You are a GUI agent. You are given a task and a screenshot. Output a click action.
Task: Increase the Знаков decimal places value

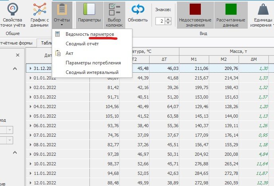tap(168, 19)
